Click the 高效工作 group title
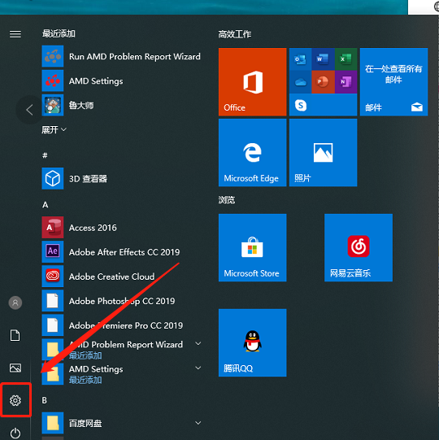Viewport: 439px width, 440px height. (235, 34)
